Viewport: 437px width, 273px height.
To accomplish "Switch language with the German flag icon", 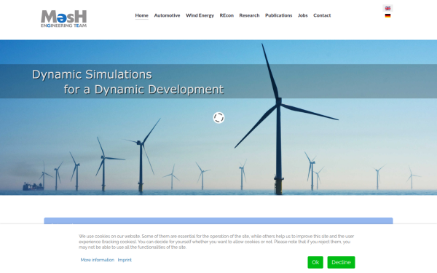I will pyautogui.click(x=387, y=16).
